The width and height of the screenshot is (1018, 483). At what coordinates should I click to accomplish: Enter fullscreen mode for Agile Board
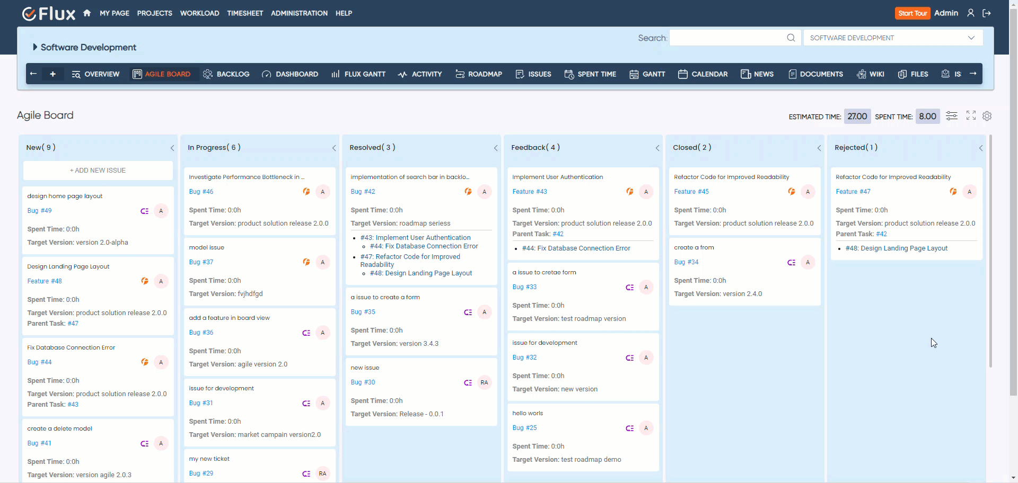coord(971,115)
